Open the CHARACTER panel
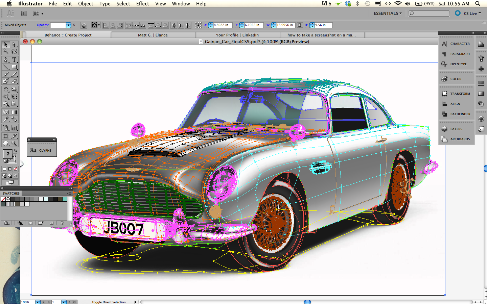487x304 pixels. pyautogui.click(x=456, y=44)
